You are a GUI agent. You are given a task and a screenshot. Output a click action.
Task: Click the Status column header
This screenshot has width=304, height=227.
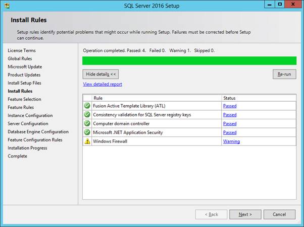pyautogui.click(x=259, y=98)
